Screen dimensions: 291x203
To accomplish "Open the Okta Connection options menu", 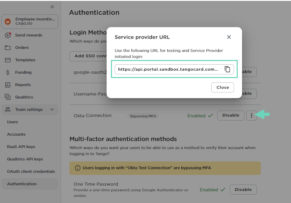I will click(x=251, y=115).
